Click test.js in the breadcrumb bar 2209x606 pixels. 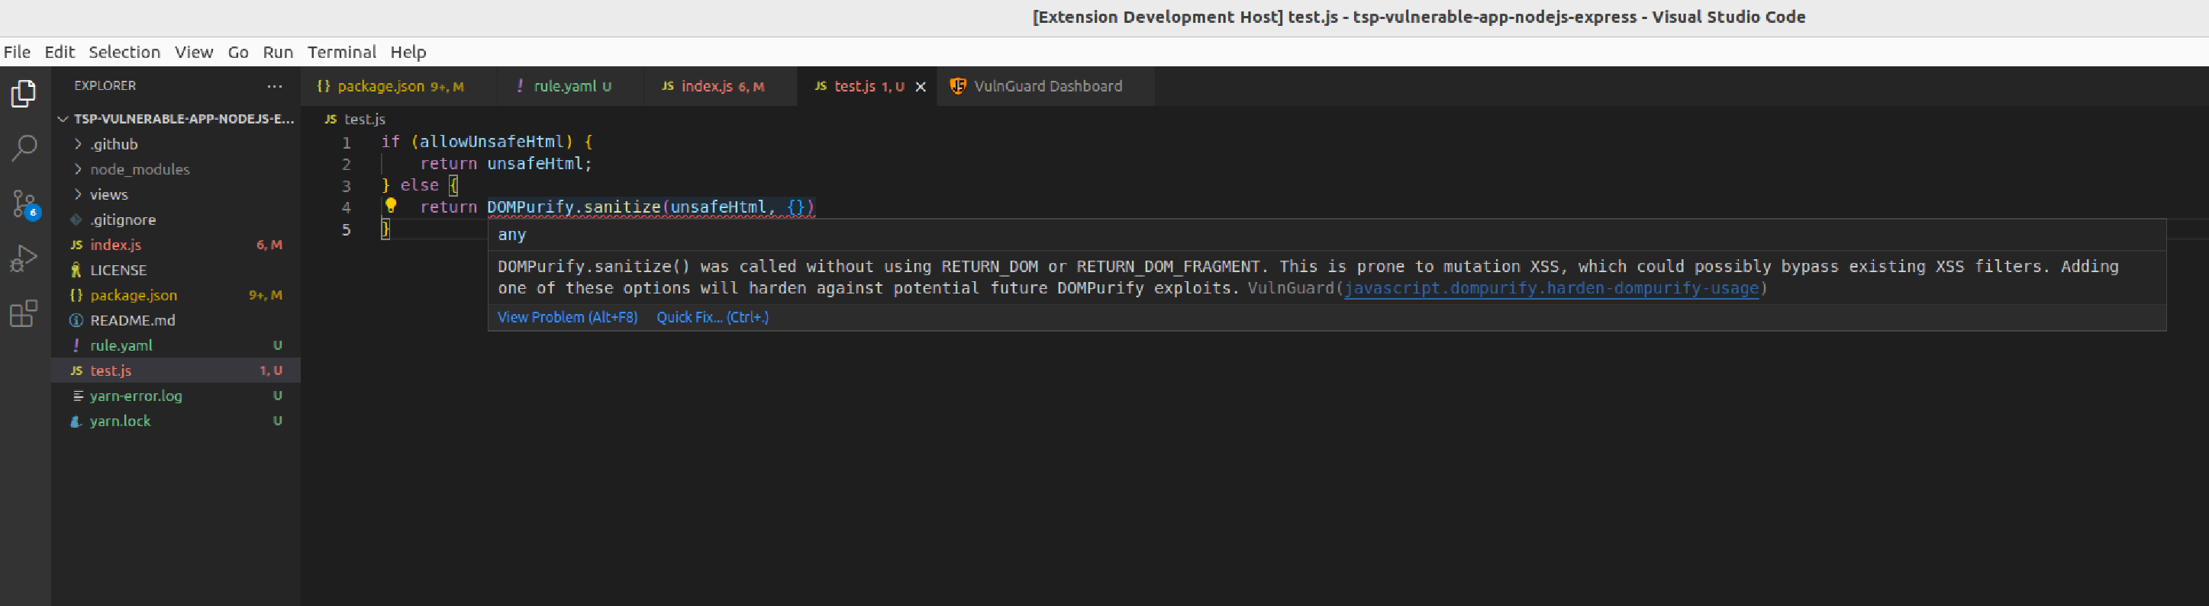click(x=364, y=119)
